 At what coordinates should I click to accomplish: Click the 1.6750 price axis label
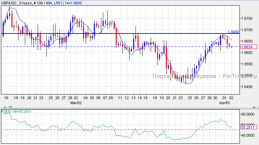[247, 18]
